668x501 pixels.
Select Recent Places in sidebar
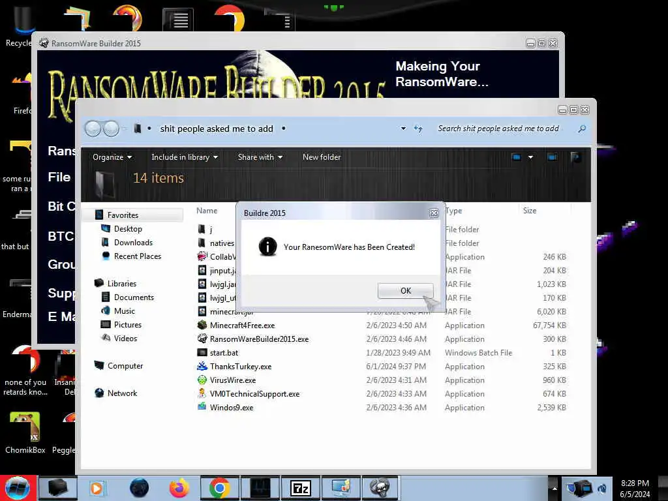click(x=137, y=256)
